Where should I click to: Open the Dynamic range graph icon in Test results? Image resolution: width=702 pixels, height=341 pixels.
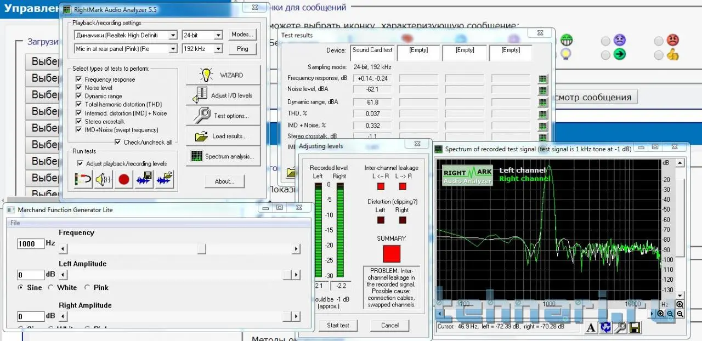click(543, 103)
